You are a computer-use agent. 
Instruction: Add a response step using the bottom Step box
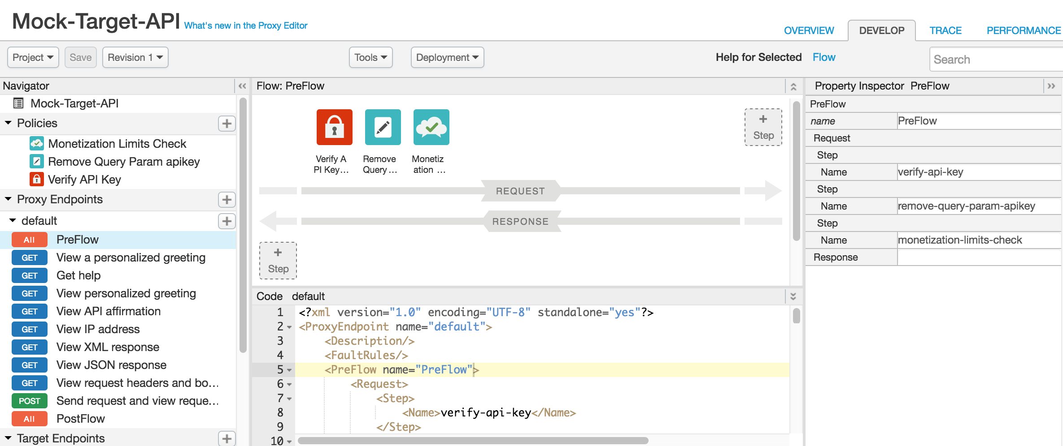(278, 261)
